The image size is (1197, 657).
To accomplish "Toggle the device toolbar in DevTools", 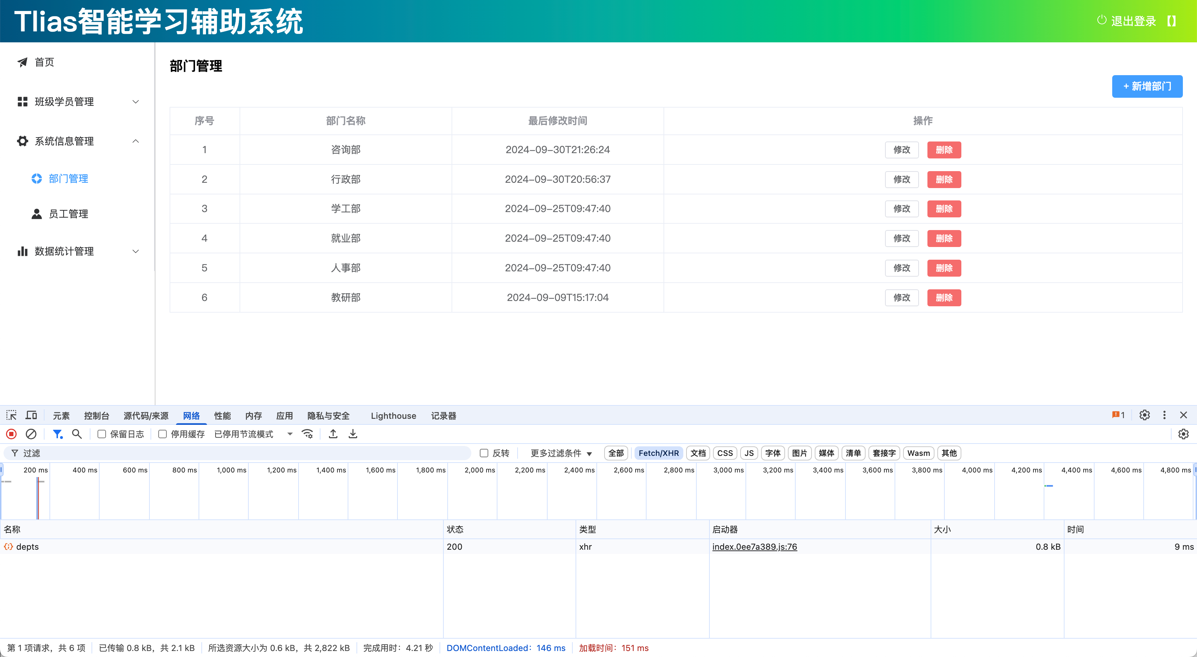I will pyautogui.click(x=31, y=415).
